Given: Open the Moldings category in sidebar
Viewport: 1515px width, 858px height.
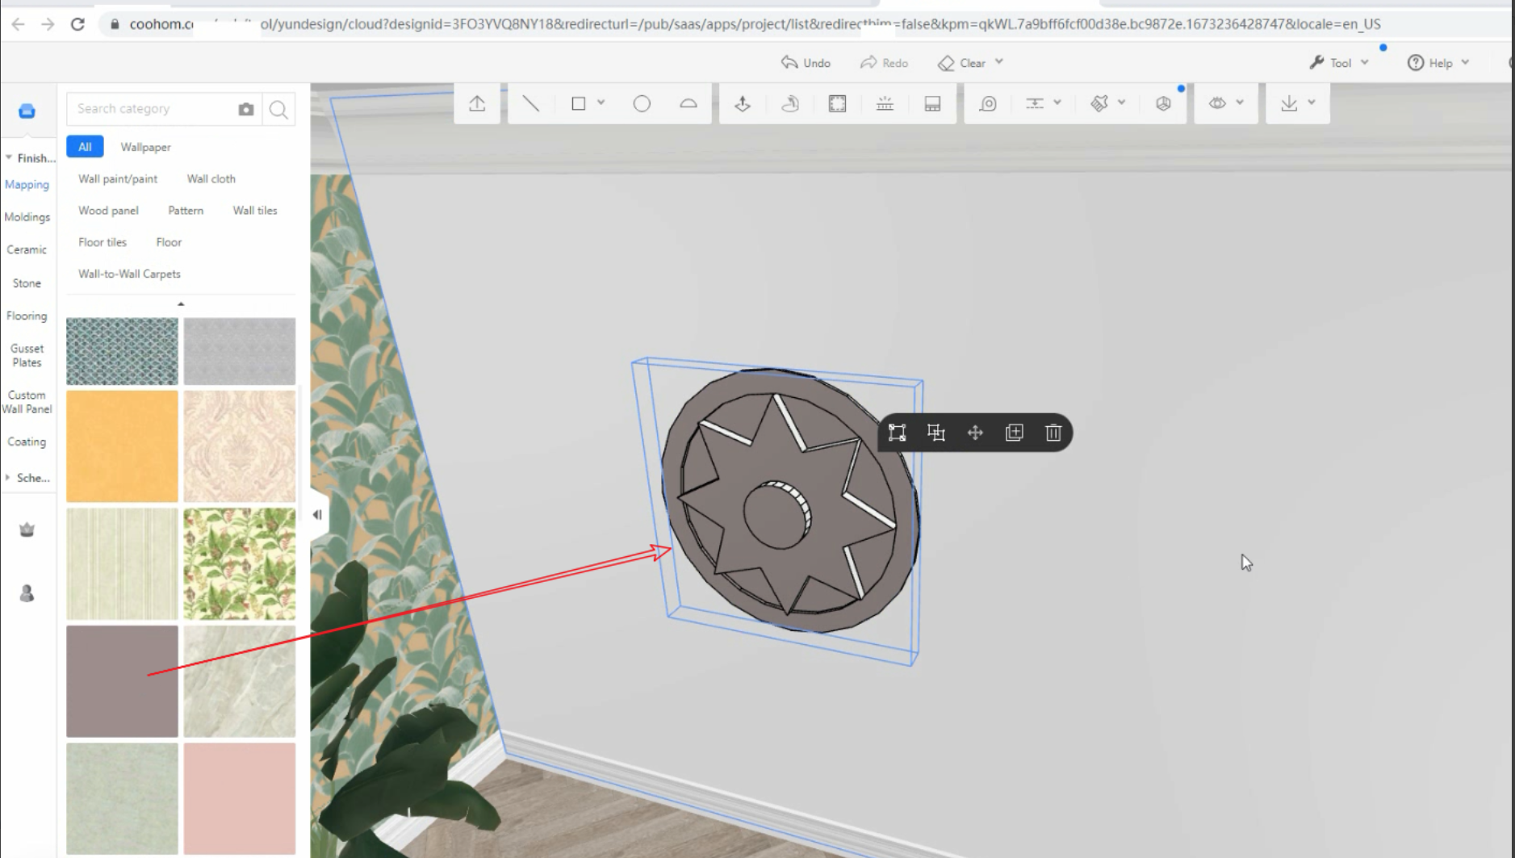Looking at the screenshot, I should click(27, 217).
